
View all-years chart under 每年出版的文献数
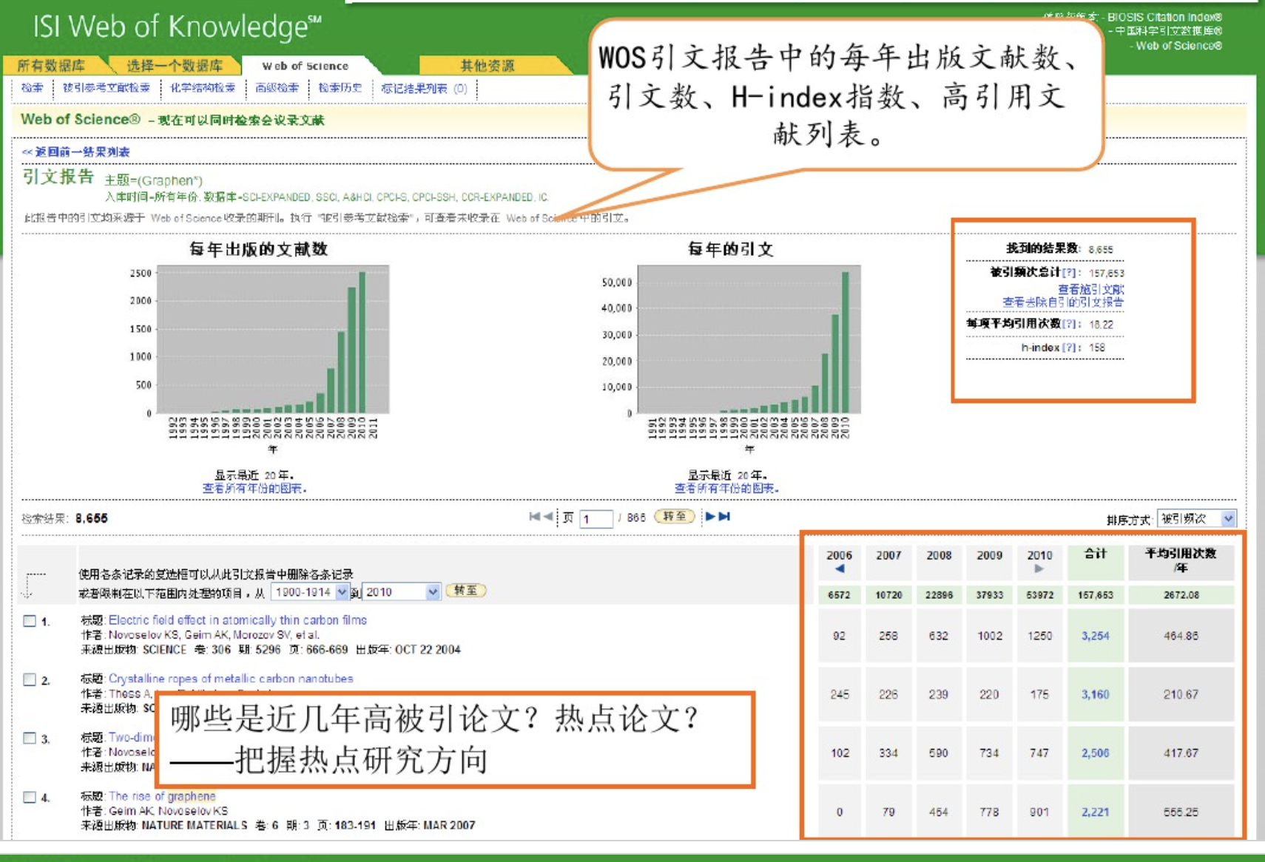point(254,489)
